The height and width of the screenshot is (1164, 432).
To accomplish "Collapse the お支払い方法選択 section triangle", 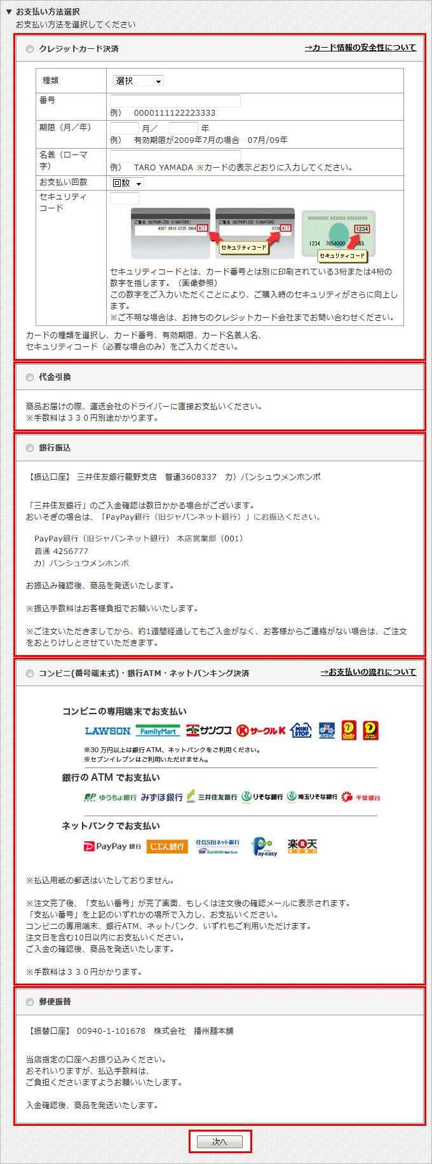I will coord(9,11).
